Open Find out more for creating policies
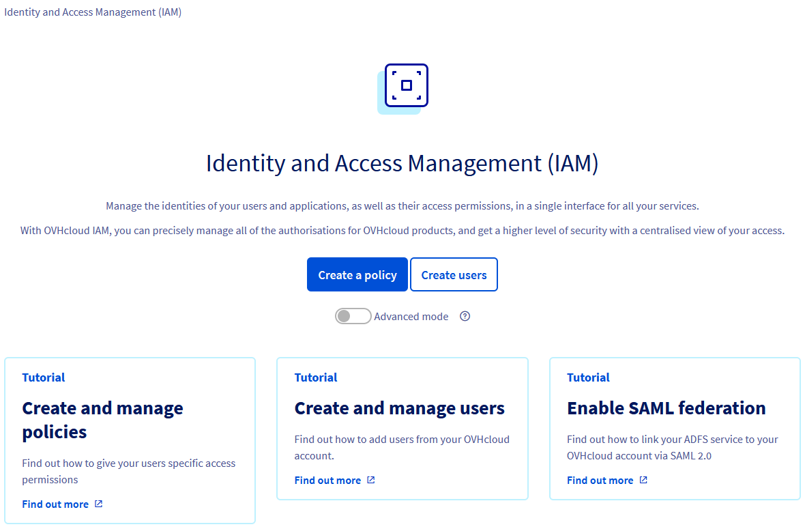Screen dimensions: 805x529 [x=55, y=504]
